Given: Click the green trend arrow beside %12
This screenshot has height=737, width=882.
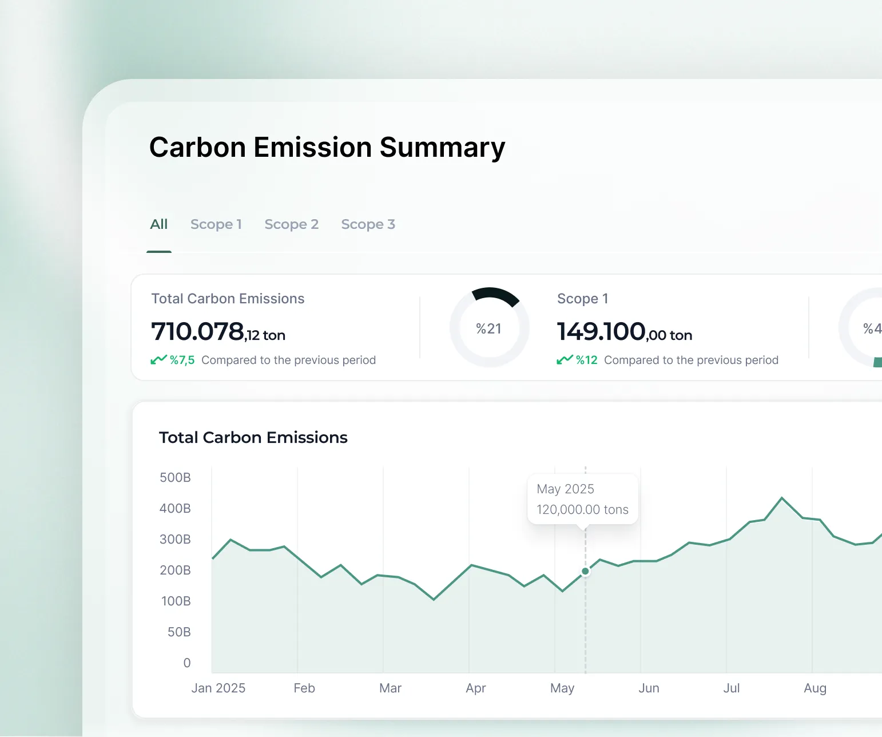Looking at the screenshot, I should [565, 360].
